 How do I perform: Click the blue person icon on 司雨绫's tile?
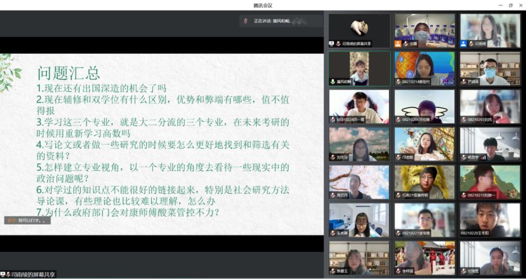pos(463,44)
